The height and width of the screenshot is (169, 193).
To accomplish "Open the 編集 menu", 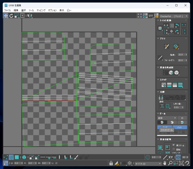I will 16,10.
